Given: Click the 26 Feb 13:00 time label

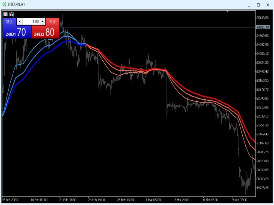Looking at the screenshot, I should pos(125,200).
